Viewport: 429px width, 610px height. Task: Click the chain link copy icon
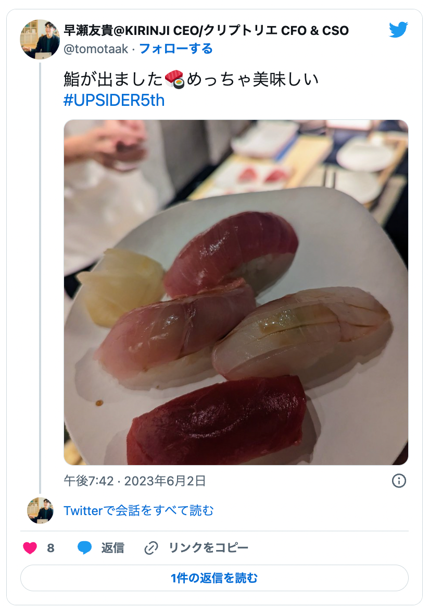click(151, 548)
